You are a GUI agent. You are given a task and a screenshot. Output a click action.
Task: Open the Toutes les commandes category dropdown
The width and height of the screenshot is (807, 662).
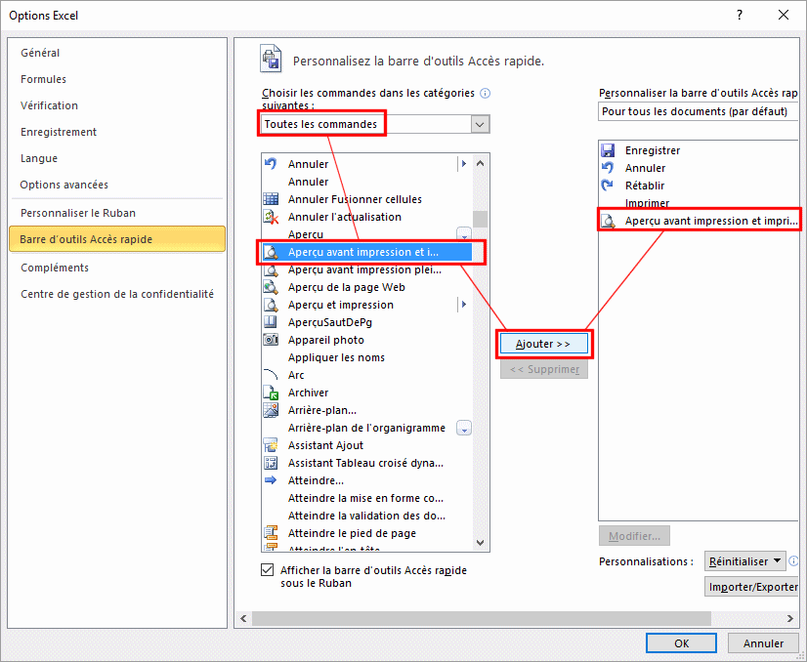[480, 124]
